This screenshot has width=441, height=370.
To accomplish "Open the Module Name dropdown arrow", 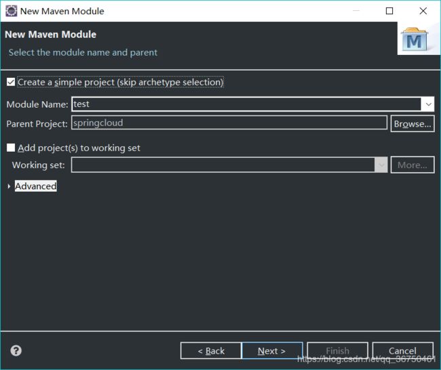I will coord(427,104).
